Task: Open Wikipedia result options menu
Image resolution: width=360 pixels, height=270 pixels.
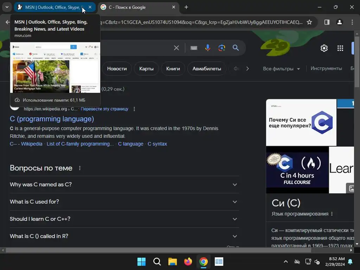Action: coord(134,109)
